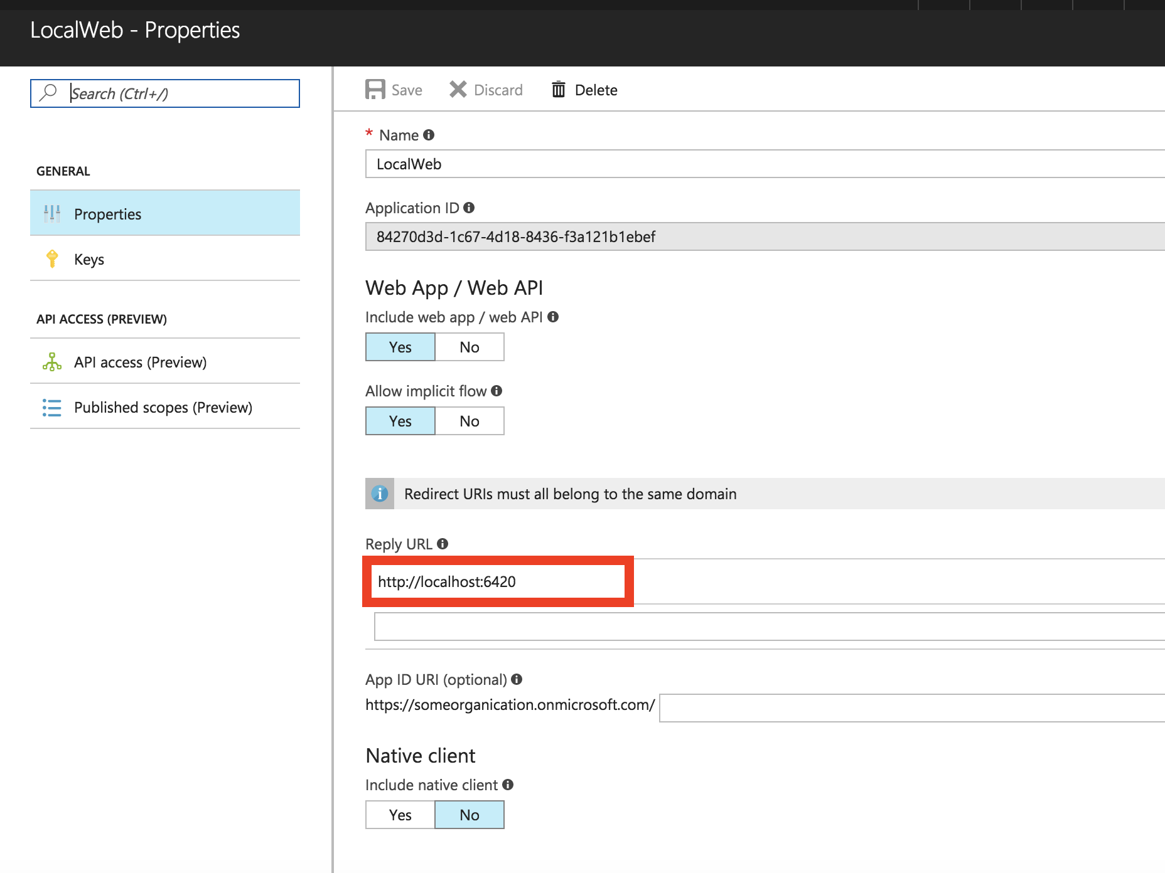
Task: Click the info icon beside Name
Action: point(429,135)
